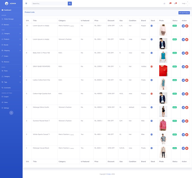Open the notifications bell icon
This screenshot has width=192, height=178.
coord(170,4)
